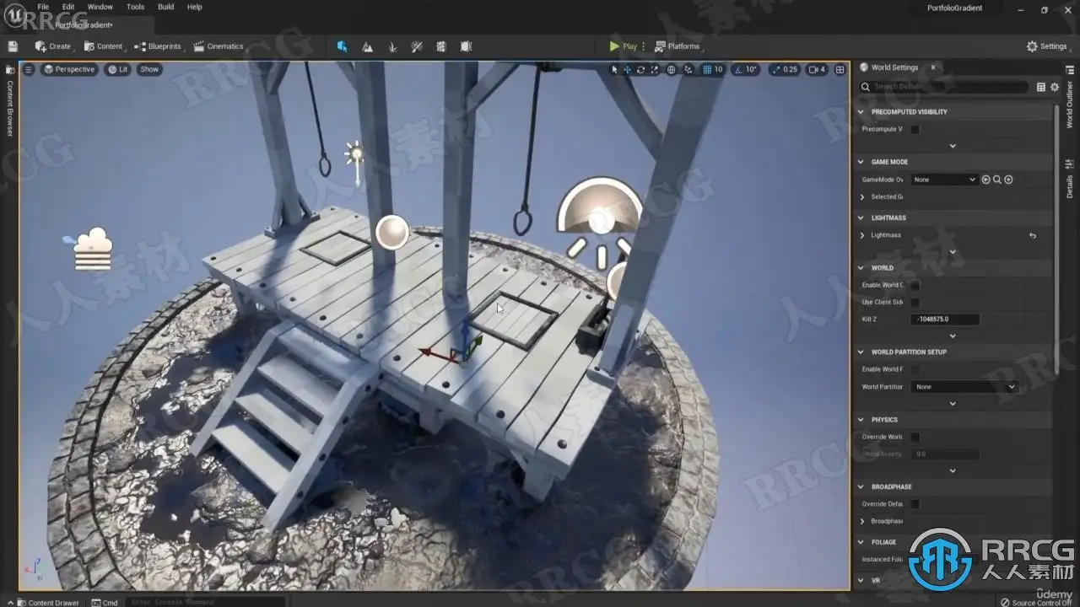The height and width of the screenshot is (607, 1080).
Task: Switch to Fracture mode icon
Action: click(x=442, y=46)
